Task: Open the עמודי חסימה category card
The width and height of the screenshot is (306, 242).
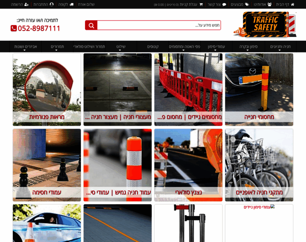Action: click(x=47, y=165)
